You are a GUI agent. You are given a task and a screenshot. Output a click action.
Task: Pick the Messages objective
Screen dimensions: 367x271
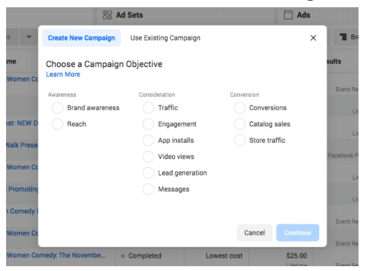[148, 189]
